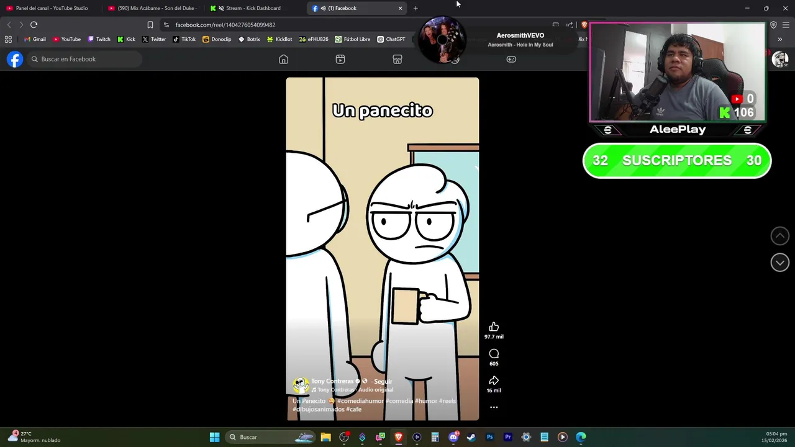Open the eFHUB26 bookmark
The height and width of the screenshot is (447, 795).
tap(314, 39)
